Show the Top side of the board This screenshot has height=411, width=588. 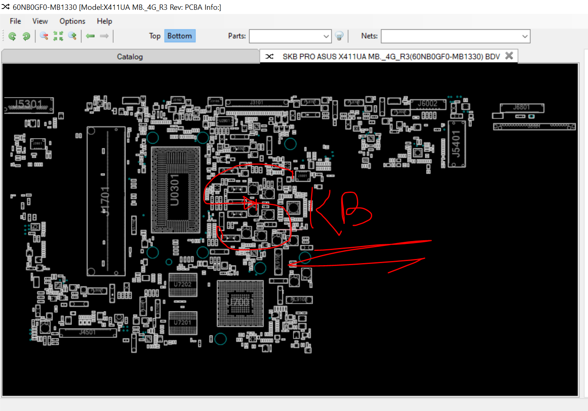pyautogui.click(x=155, y=36)
